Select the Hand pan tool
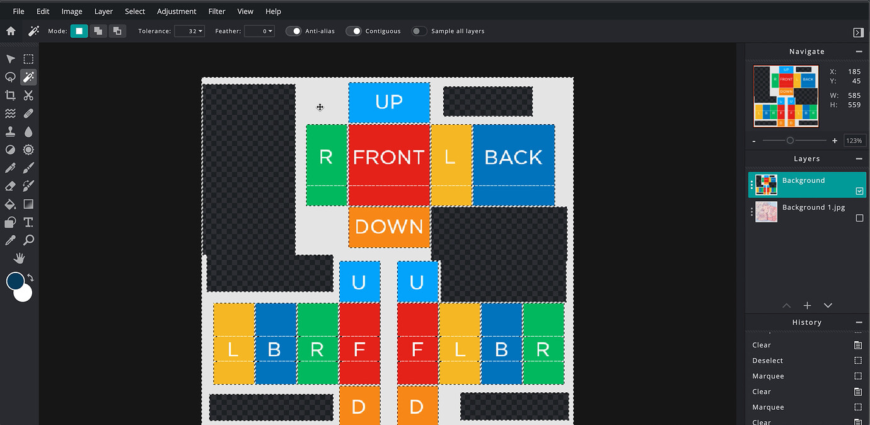 point(20,258)
